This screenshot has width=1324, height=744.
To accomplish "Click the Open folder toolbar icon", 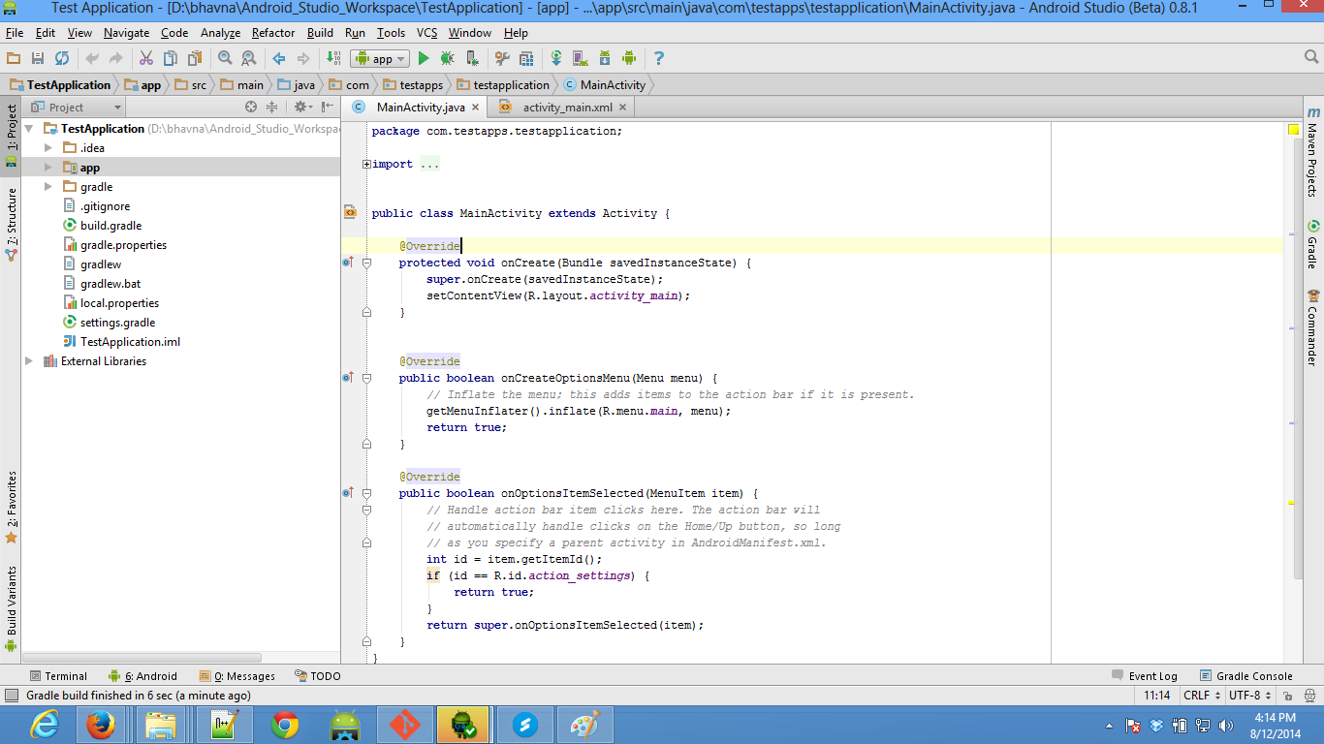I will [x=14, y=59].
